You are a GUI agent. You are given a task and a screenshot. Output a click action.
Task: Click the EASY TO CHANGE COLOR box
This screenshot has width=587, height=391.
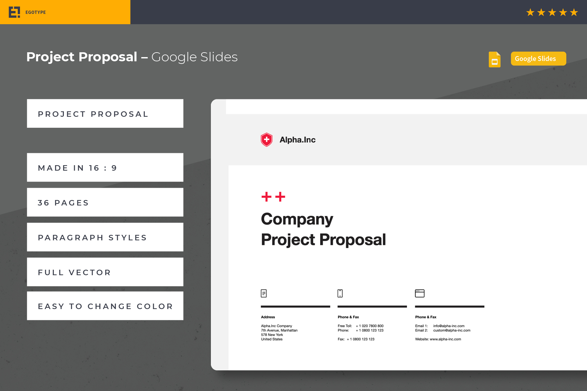[x=105, y=306]
